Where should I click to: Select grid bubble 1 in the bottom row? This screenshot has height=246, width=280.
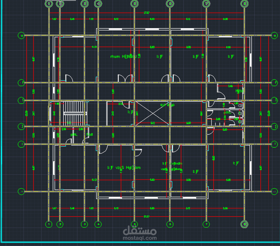[49, 224]
